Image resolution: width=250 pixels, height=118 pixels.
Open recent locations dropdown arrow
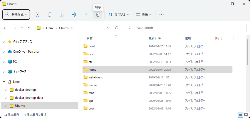pyautogui.click(x=22, y=28)
